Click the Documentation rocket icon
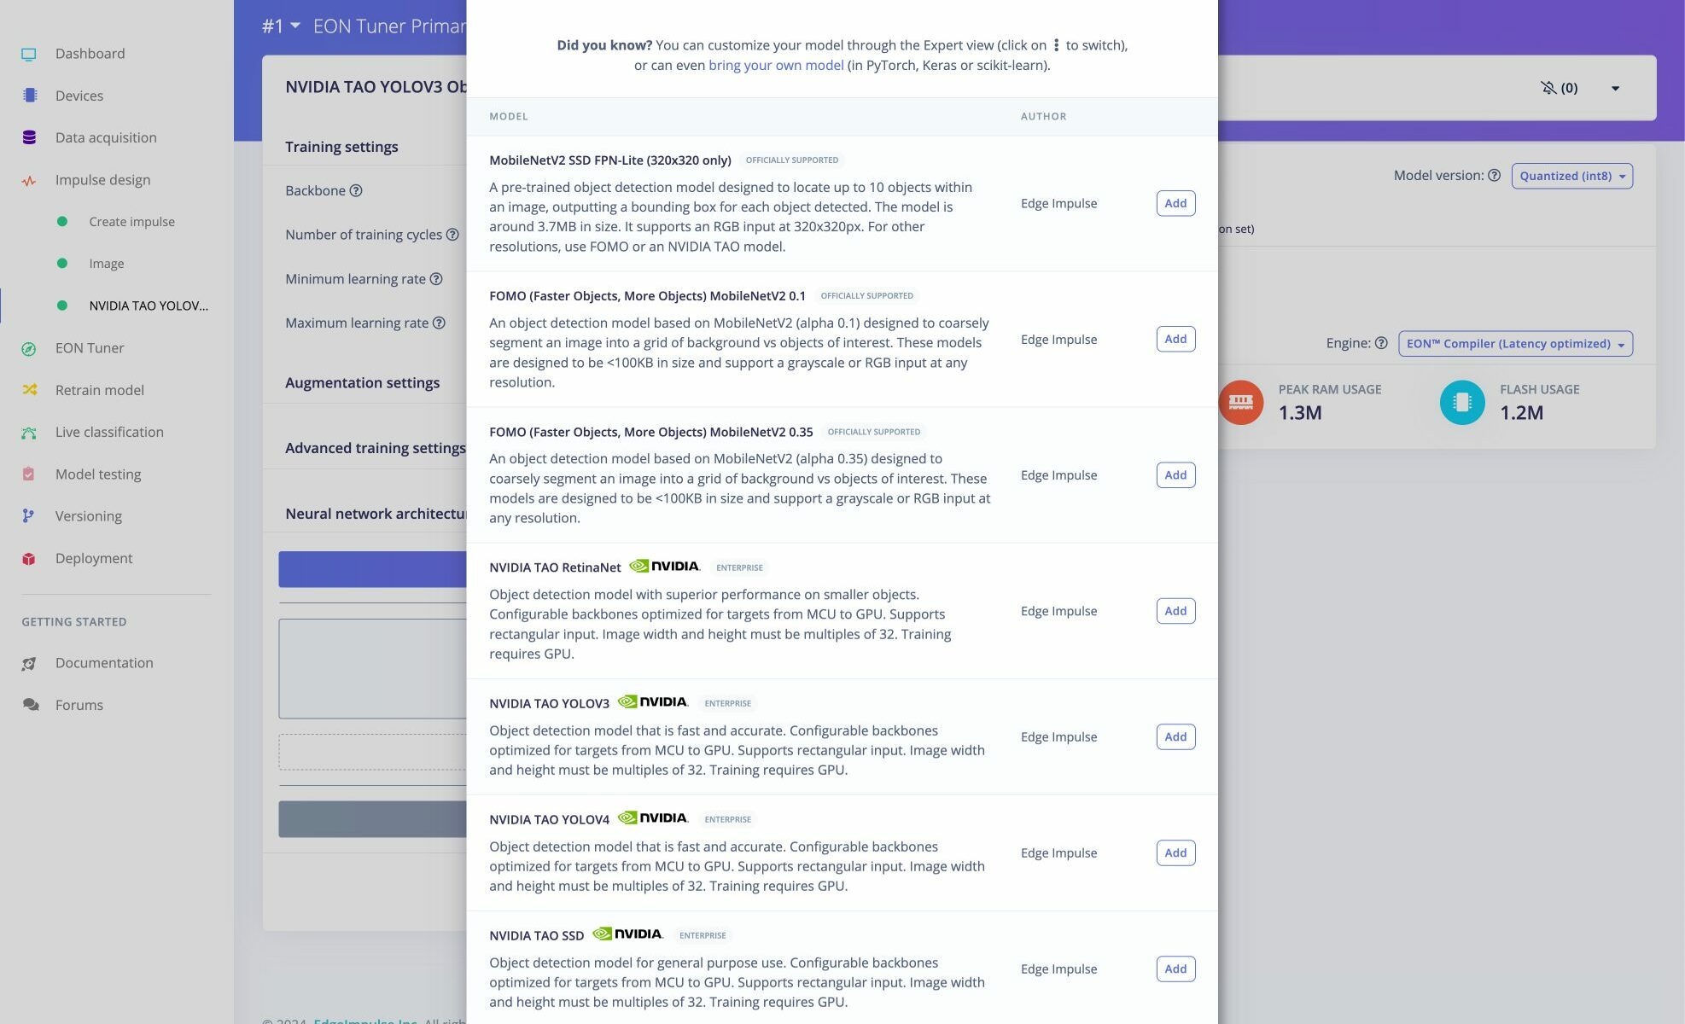Image resolution: width=1685 pixels, height=1024 pixels. pos(29,663)
